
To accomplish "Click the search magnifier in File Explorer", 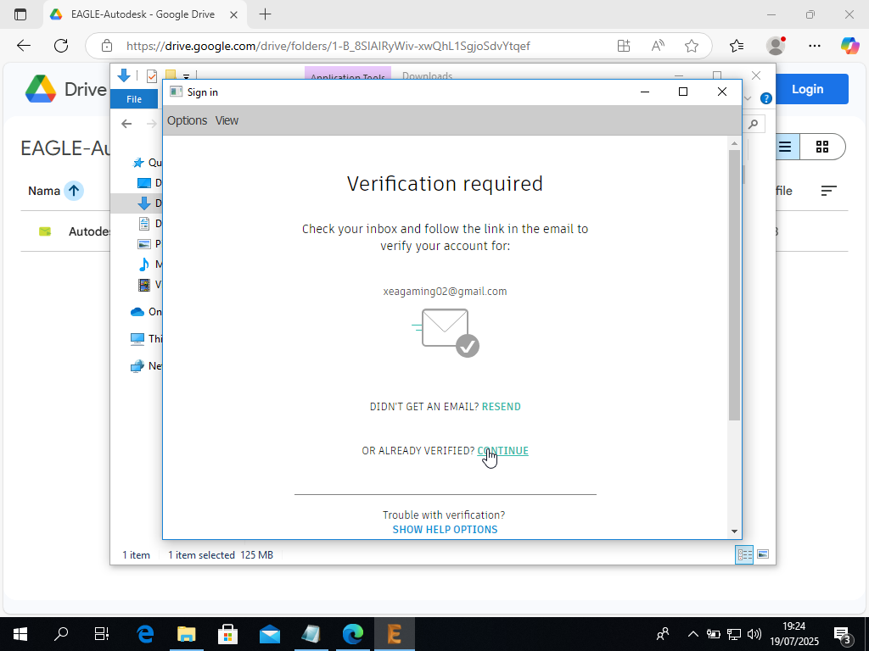I will tap(753, 123).
